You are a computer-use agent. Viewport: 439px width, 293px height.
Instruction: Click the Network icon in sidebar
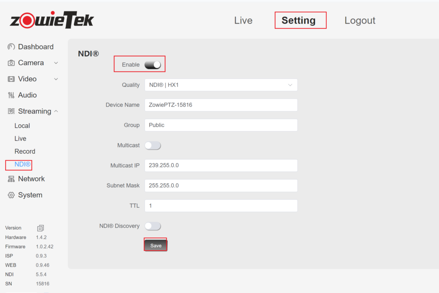11,179
